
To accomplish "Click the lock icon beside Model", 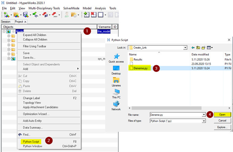I will point(13,31).
